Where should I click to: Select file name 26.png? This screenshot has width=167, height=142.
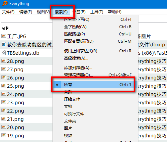pos(16,78)
